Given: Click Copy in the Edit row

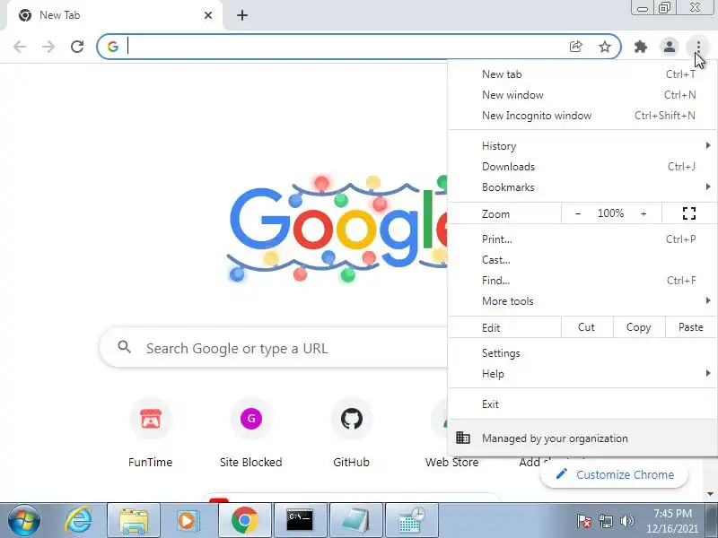Looking at the screenshot, I should [639, 327].
